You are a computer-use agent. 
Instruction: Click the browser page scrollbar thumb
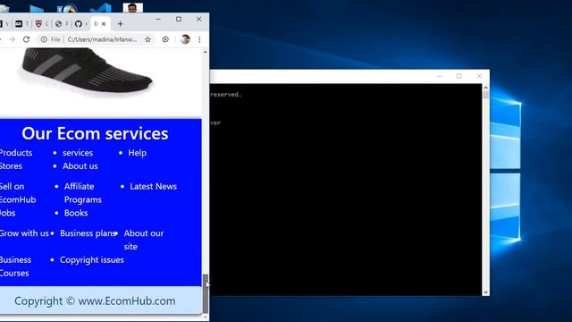click(206, 294)
